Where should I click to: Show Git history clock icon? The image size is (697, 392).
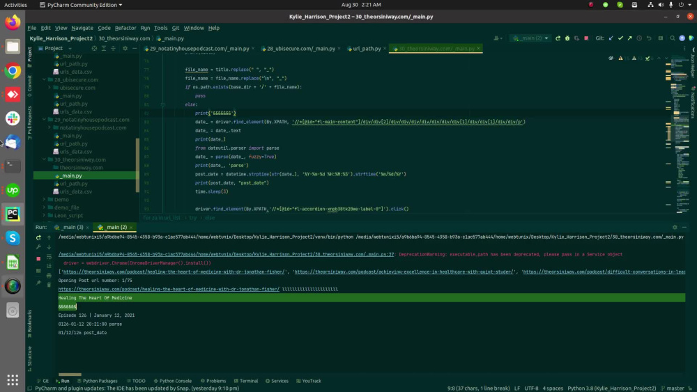(639, 38)
